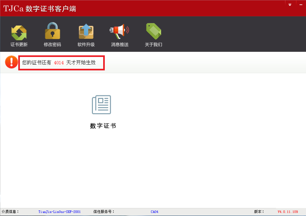Screen dimensions: 306x216
Task: Open the 数字证书 document icon
Action: pos(102,105)
